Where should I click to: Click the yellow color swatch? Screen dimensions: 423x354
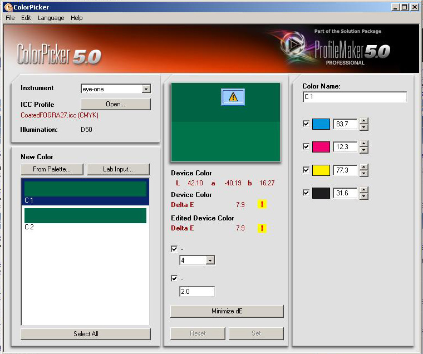coord(321,170)
